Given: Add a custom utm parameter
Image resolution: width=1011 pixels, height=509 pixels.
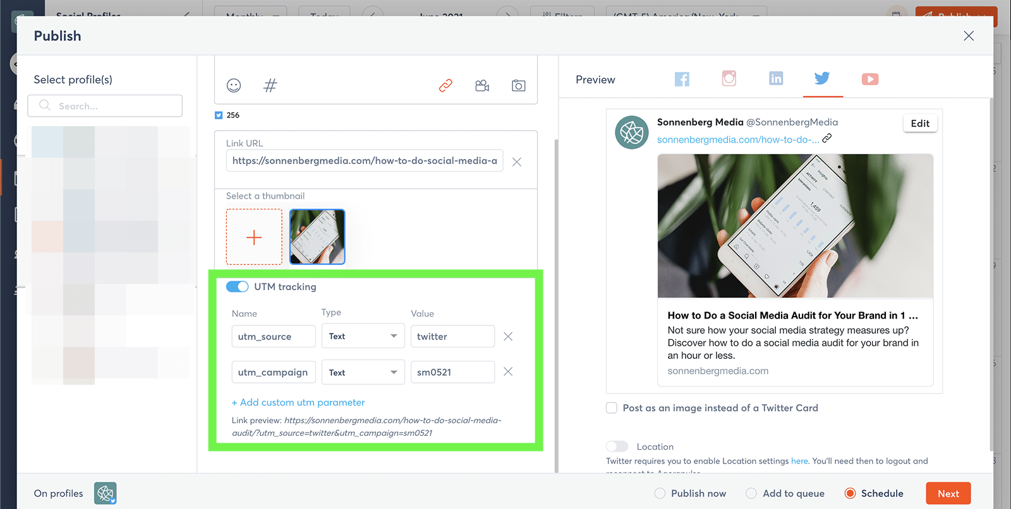Looking at the screenshot, I should [x=298, y=402].
